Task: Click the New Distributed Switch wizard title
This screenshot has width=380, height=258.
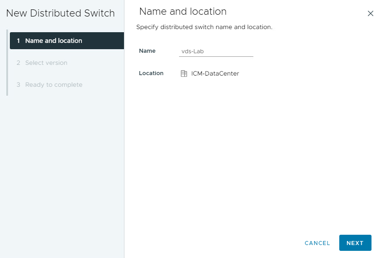Action: point(60,13)
